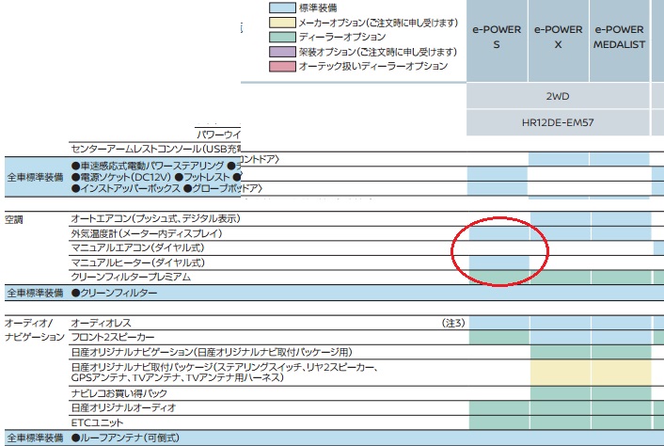664x446 pixels.
Task: Click the 2WD drive type header
Action: pyautogui.click(x=559, y=96)
